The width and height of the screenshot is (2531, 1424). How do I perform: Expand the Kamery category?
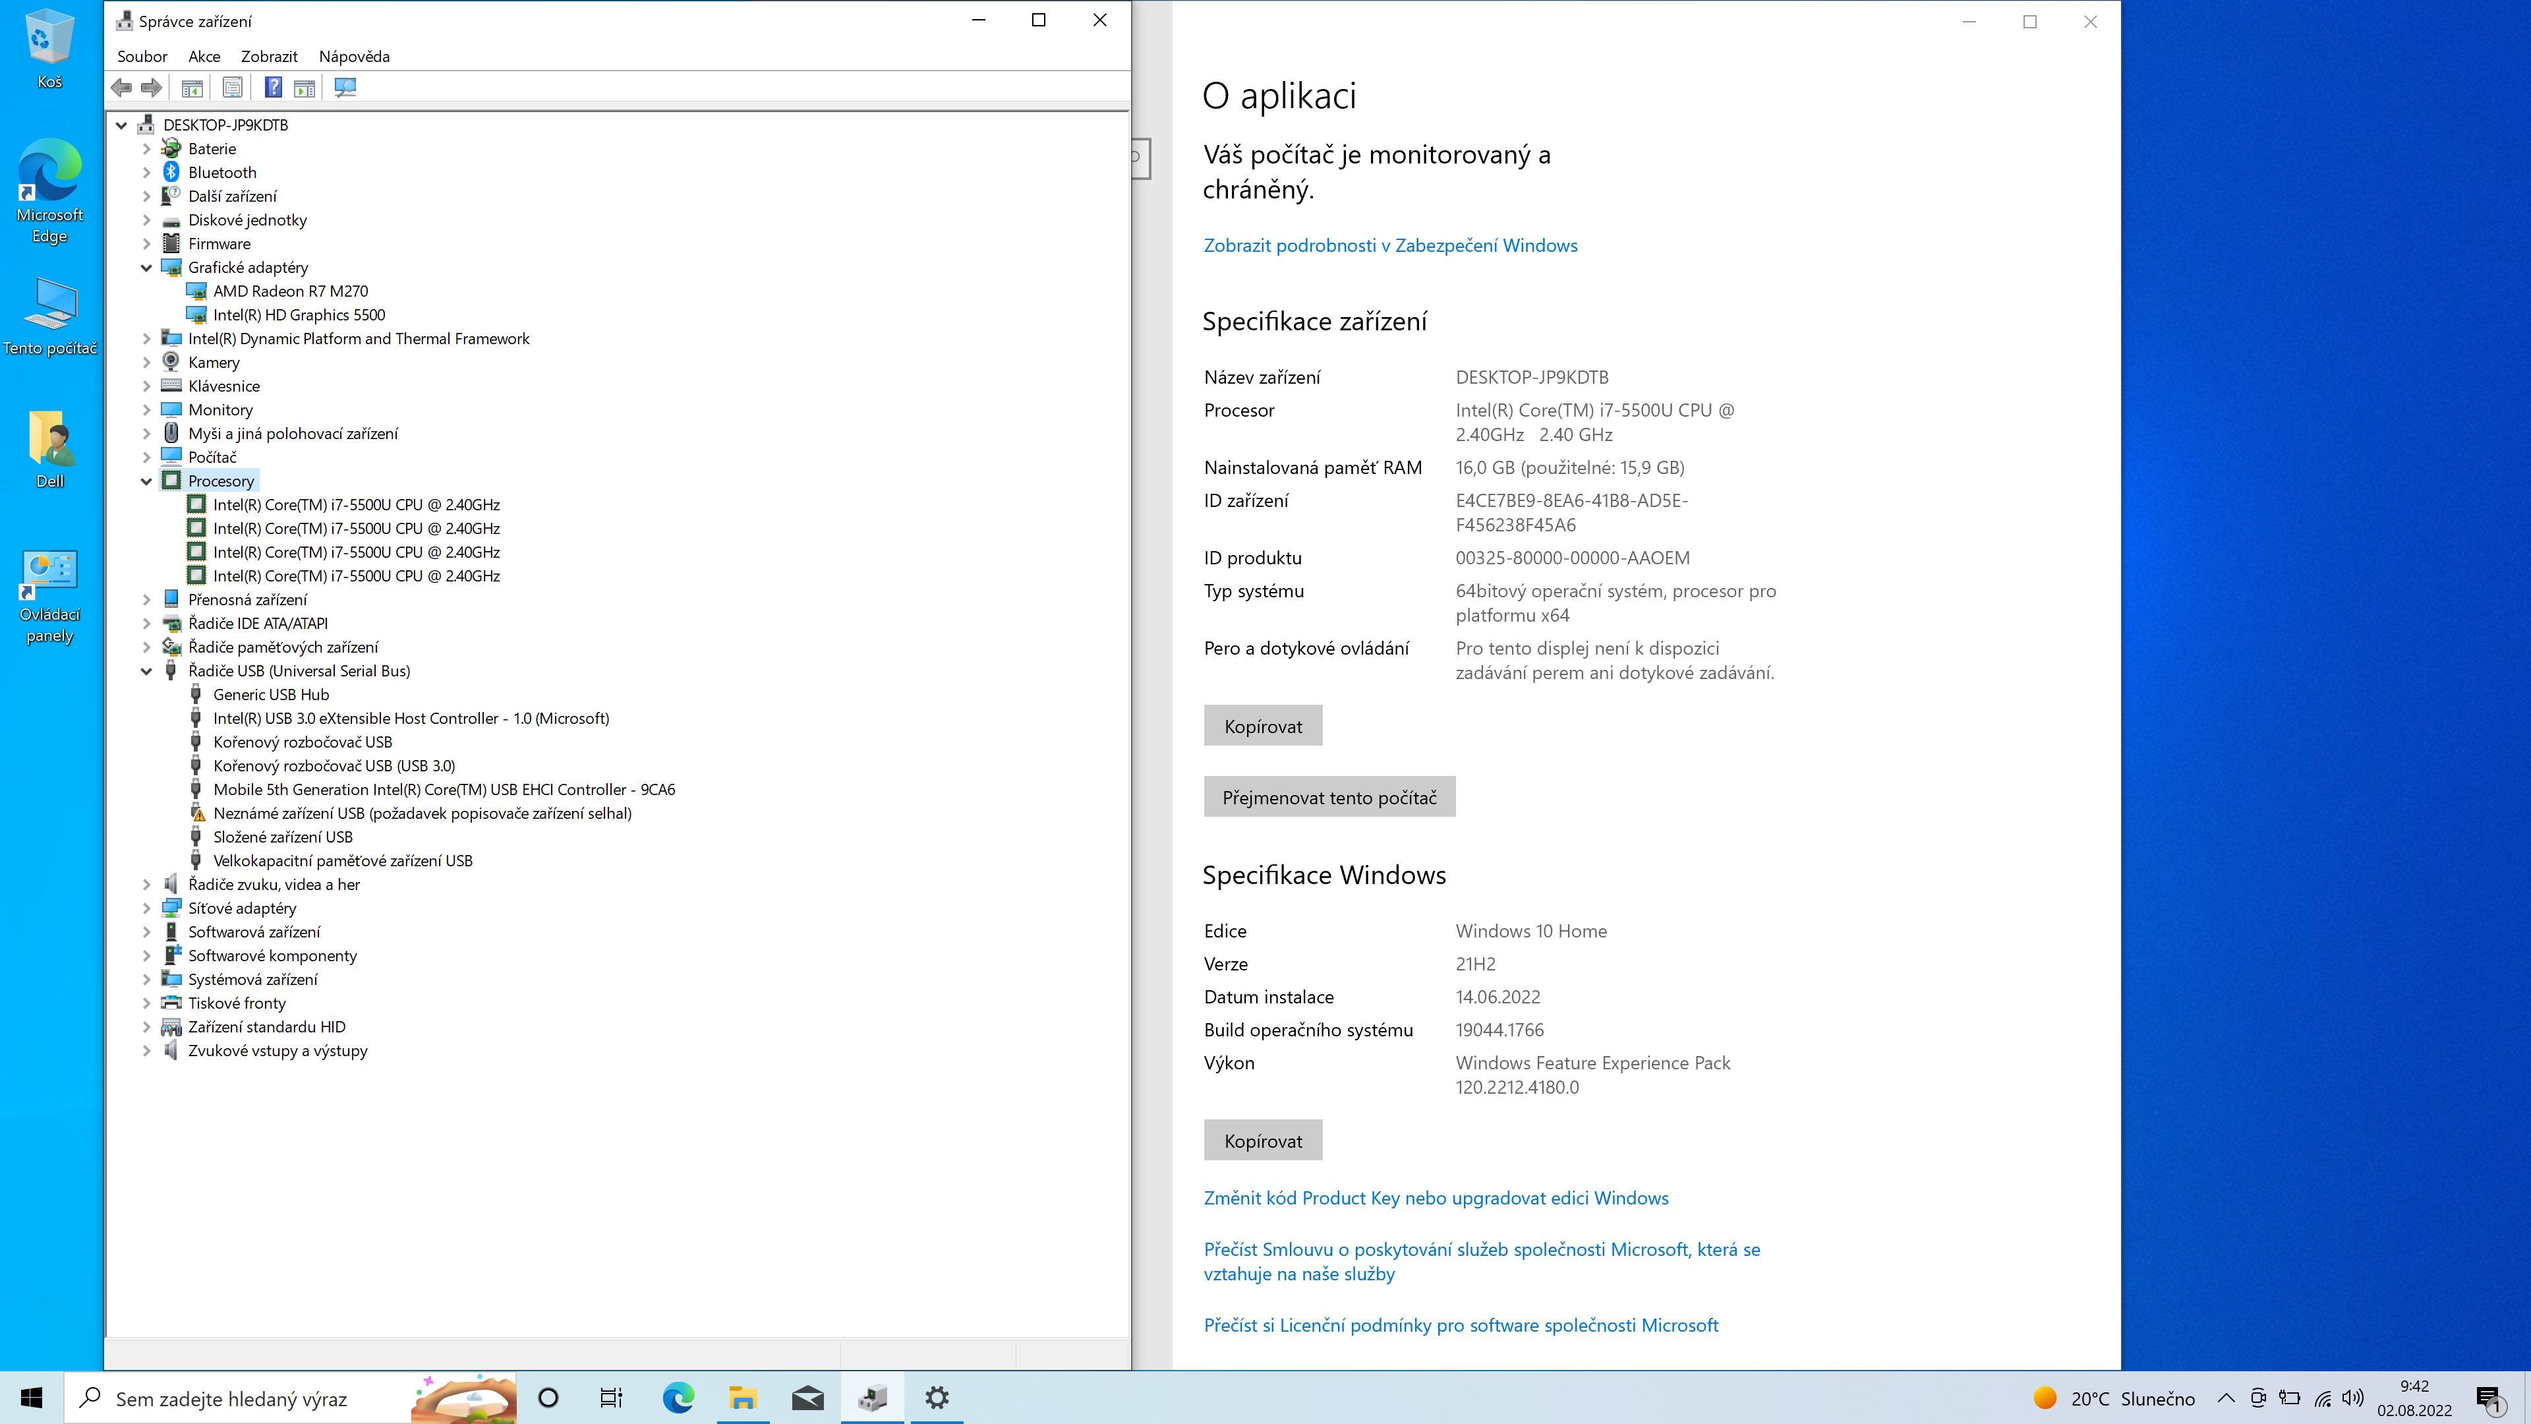click(146, 363)
